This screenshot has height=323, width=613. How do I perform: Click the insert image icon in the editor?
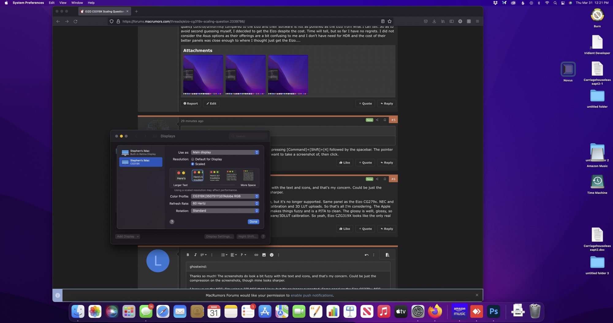pyautogui.click(x=264, y=255)
